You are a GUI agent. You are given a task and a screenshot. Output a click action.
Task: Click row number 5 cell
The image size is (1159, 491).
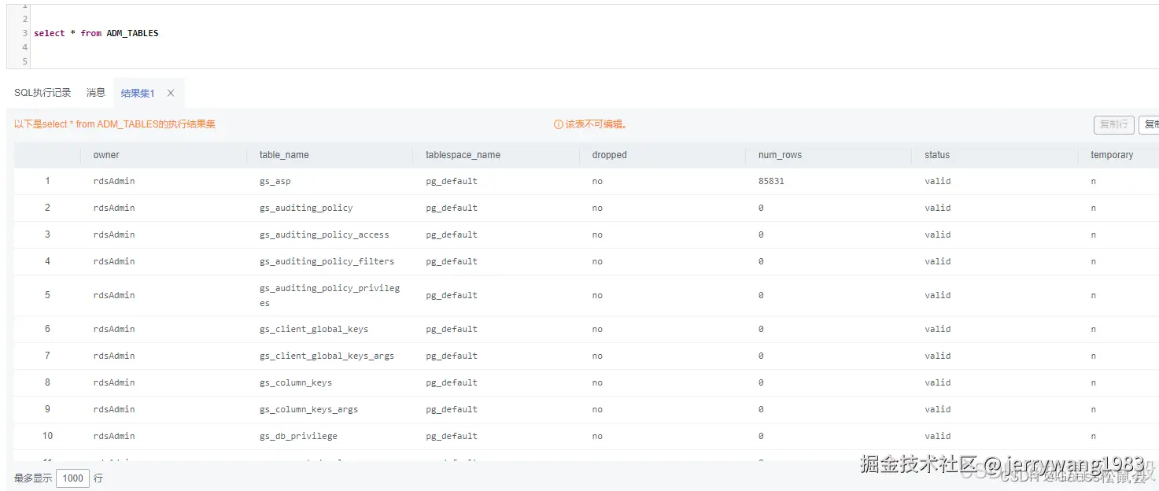click(x=47, y=295)
